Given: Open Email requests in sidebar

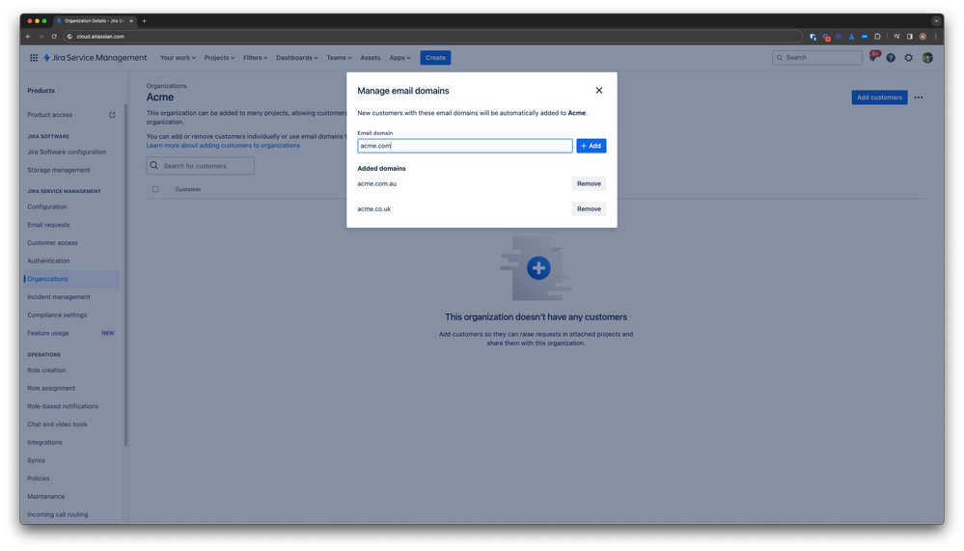Looking at the screenshot, I should (x=48, y=225).
